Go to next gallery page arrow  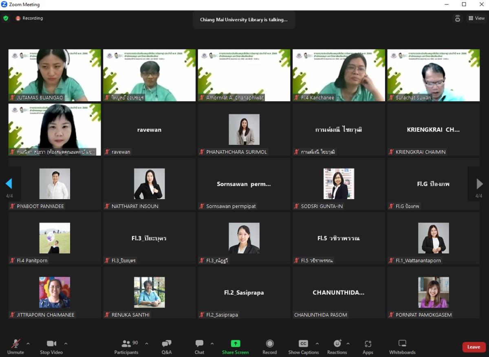[x=479, y=184]
